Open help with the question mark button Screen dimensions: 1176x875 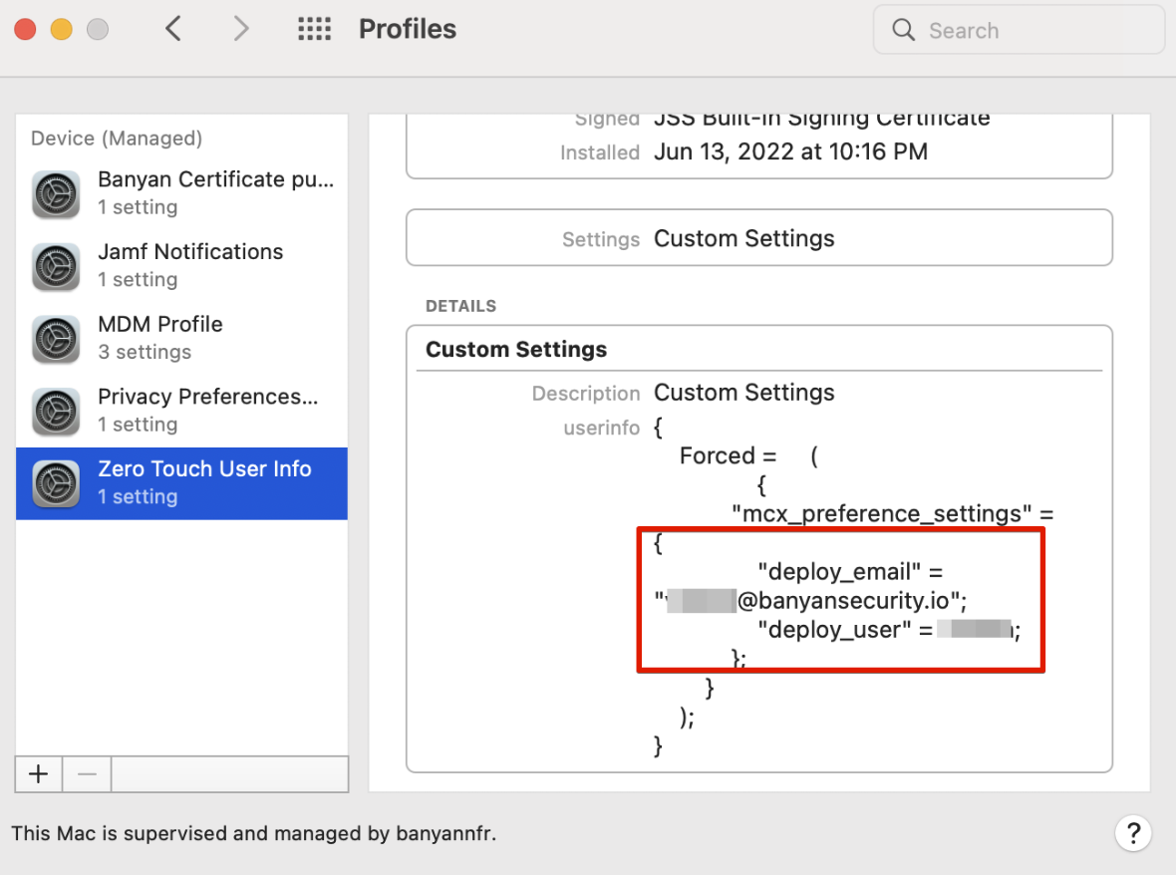click(x=1133, y=833)
